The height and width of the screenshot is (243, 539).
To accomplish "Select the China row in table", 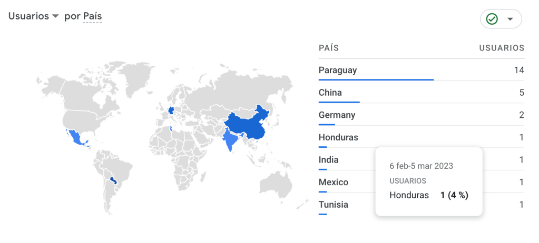I will (x=330, y=93).
